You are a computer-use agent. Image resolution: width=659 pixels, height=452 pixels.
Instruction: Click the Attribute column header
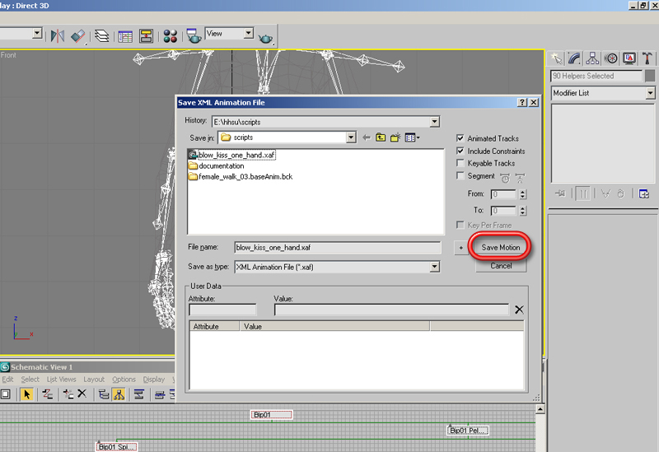point(214,326)
